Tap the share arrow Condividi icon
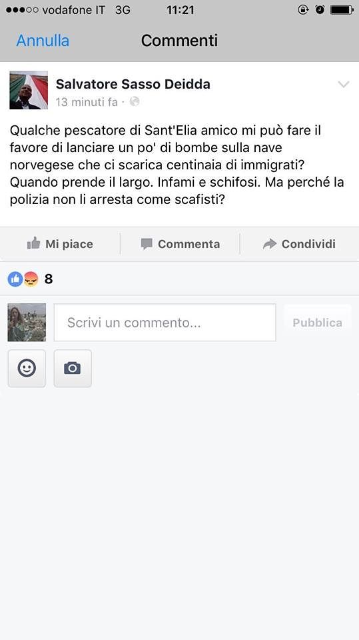This screenshot has height=640, width=359. [x=270, y=244]
